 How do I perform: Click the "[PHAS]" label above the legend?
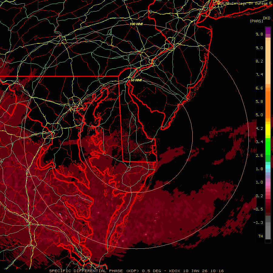click(x=256, y=21)
